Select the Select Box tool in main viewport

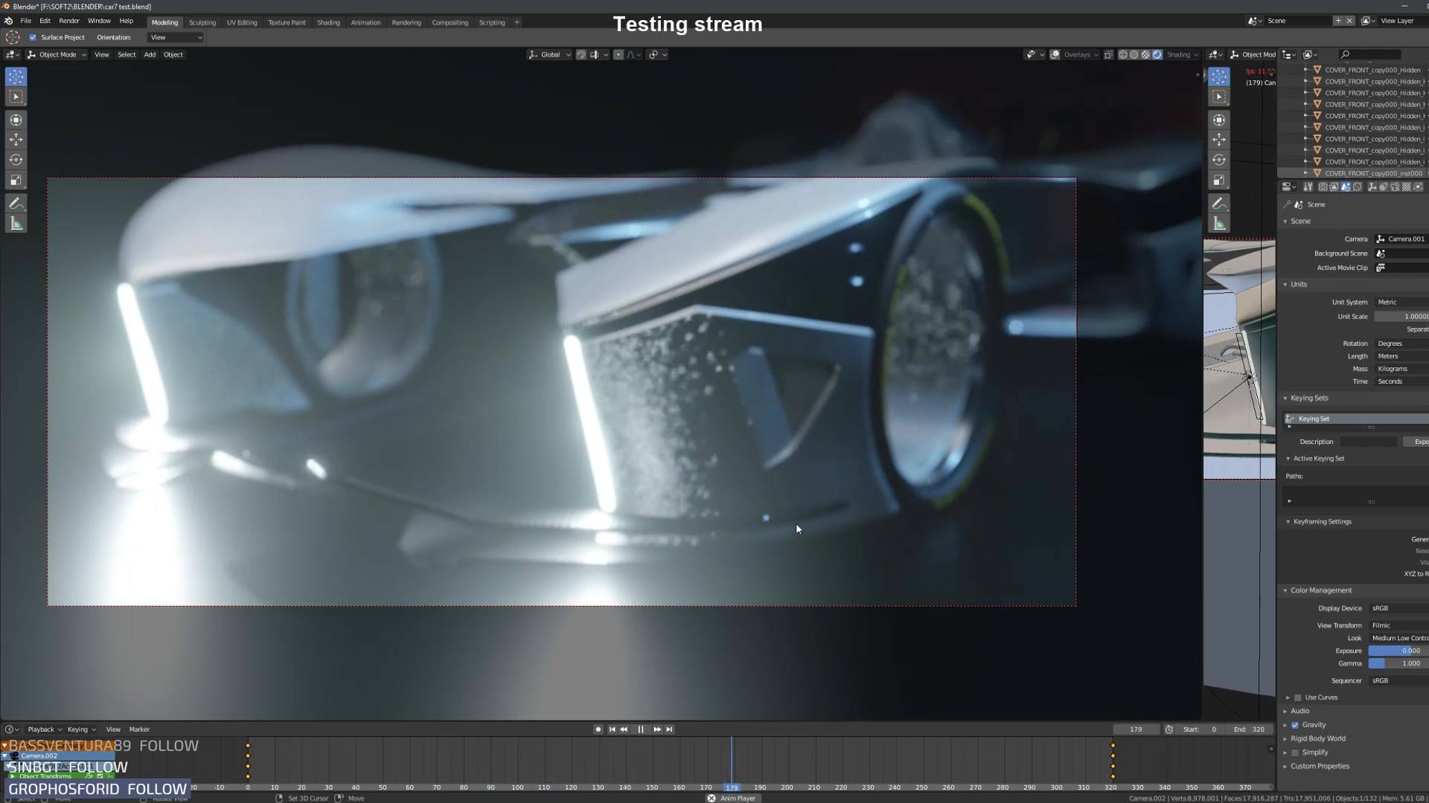[x=16, y=97]
